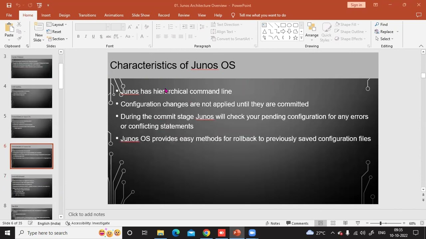Viewport: 426px width, 239px height.
Task: Click the Sign in button
Action: pyautogui.click(x=356, y=5)
